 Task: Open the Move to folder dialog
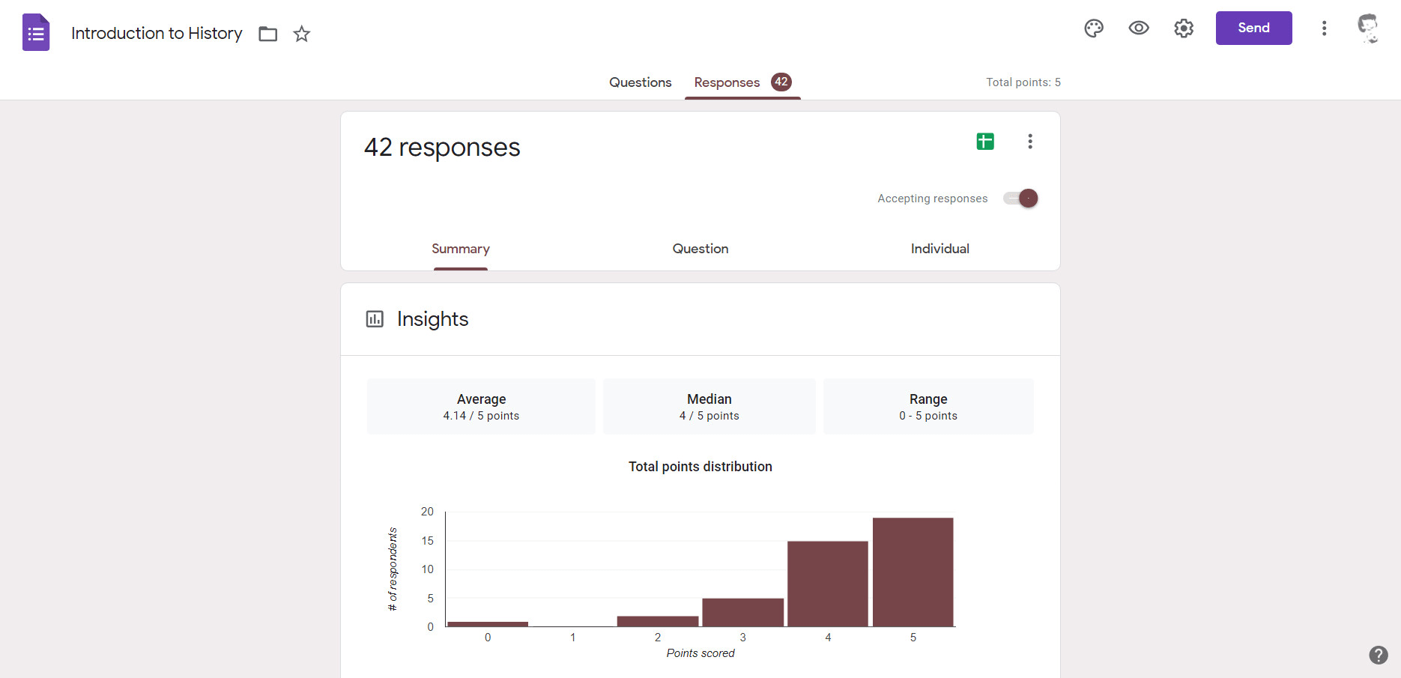coord(267,34)
